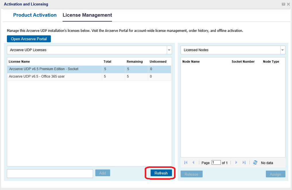The width and height of the screenshot is (292, 190).
Task: Click the node list refresh icon
Action: [255, 163]
